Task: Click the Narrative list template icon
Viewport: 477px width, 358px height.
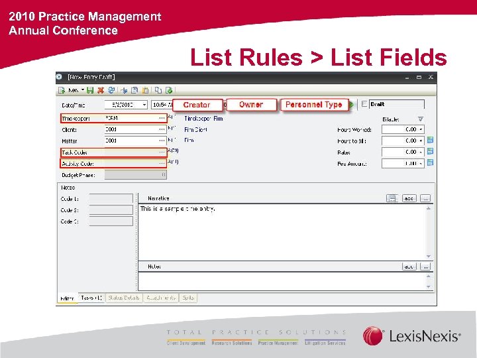Action: pyautogui.click(x=392, y=198)
